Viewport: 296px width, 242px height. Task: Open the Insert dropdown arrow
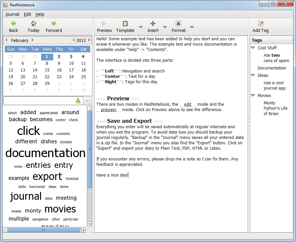(x=165, y=27)
